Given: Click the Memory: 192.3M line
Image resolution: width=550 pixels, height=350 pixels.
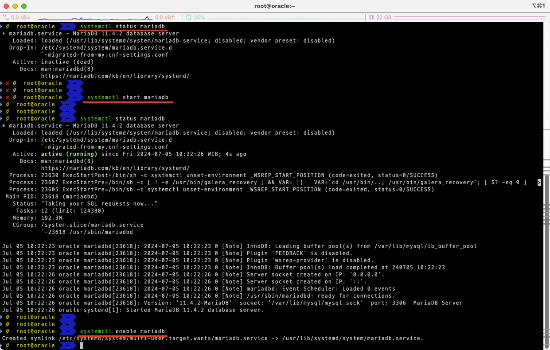Looking at the screenshot, I should pyautogui.click(x=37, y=218).
